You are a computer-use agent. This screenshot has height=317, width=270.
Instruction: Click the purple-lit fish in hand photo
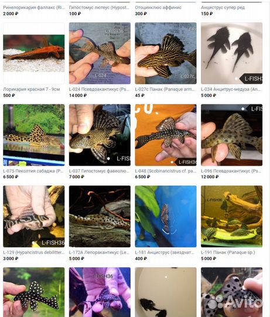click(100, 292)
